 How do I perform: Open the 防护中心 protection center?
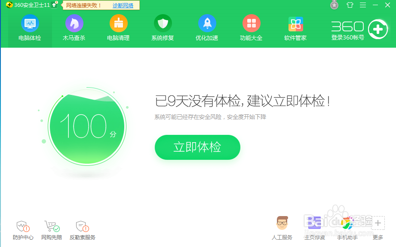click(23, 230)
